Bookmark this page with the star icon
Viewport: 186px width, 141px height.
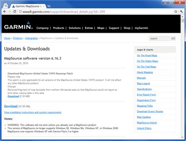coord(176,11)
